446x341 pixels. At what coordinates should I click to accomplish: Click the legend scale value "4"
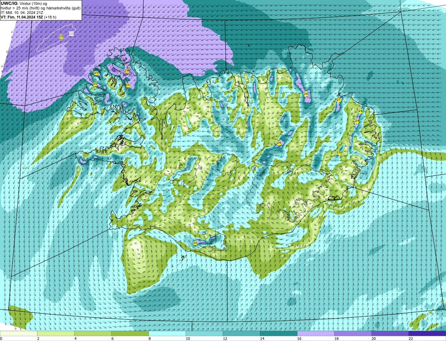76,339
